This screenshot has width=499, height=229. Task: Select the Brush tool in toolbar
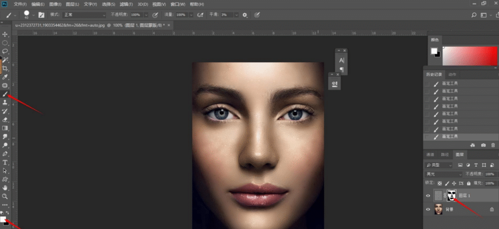pyautogui.click(x=5, y=94)
